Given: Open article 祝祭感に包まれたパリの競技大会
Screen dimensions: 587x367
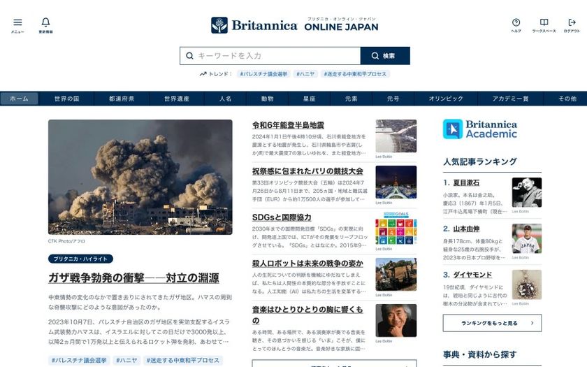Looking at the screenshot, I should click(307, 171).
